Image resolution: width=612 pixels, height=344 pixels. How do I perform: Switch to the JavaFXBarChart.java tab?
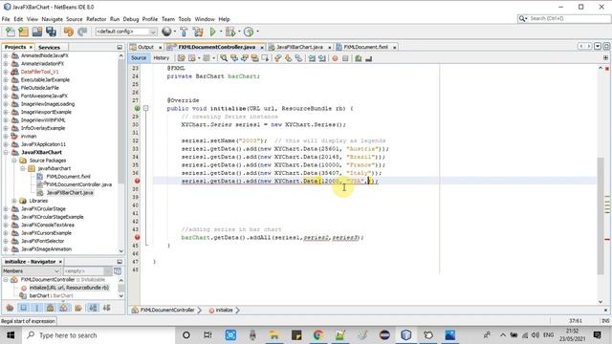pos(299,47)
